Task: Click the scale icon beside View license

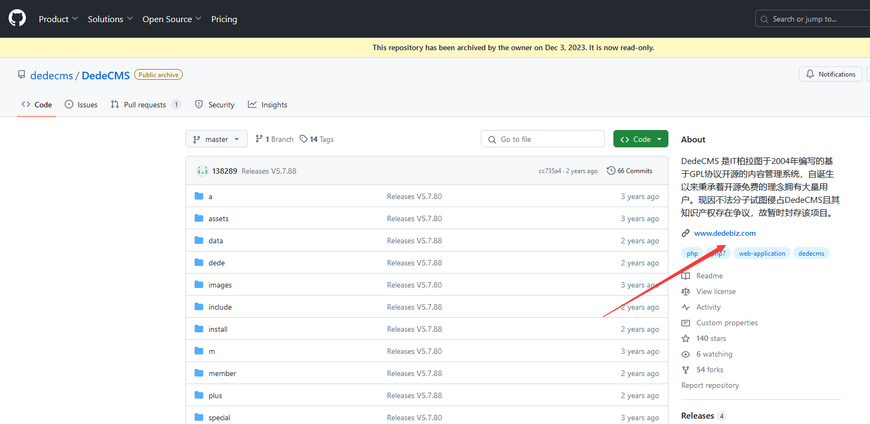Action: [686, 292]
